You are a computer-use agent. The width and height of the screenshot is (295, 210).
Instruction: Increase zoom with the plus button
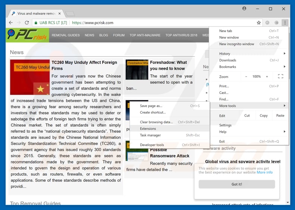pos(267,77)
